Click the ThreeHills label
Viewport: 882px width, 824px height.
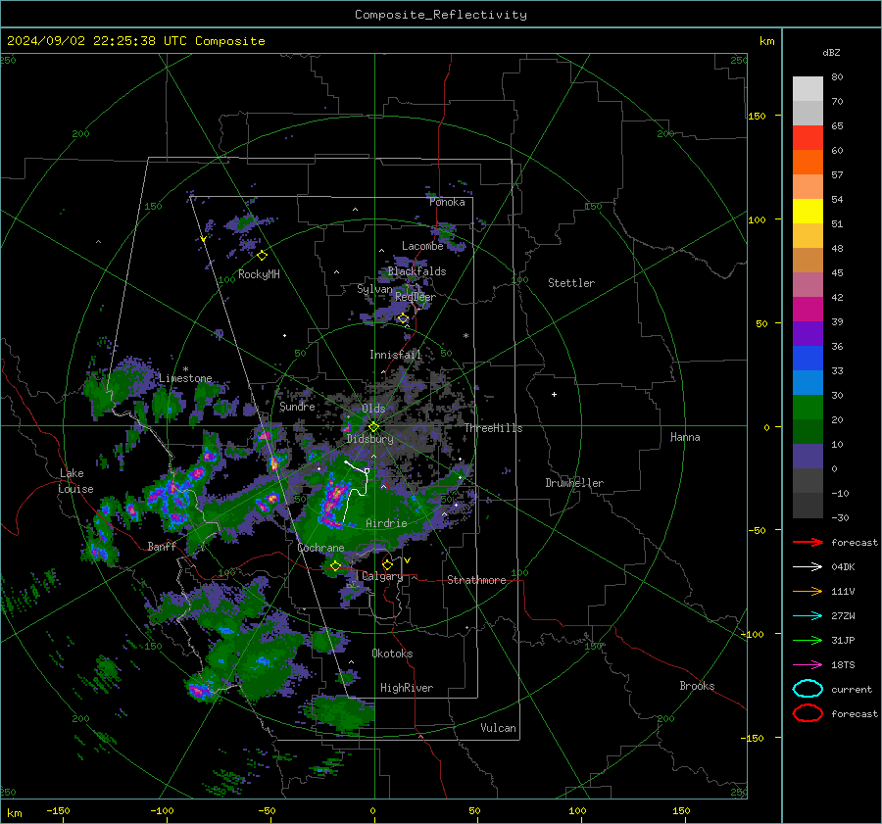tap(493, 428)
